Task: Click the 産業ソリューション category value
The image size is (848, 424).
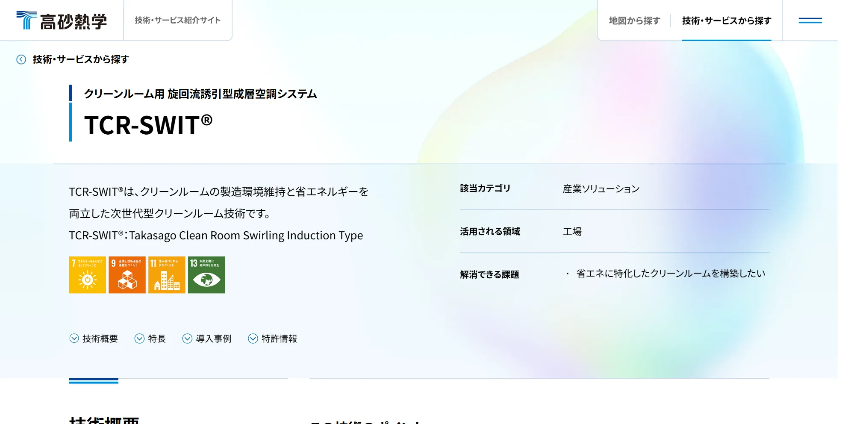Action: coord(601,189)
